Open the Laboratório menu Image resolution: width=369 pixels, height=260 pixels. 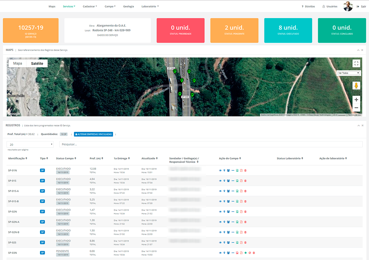(150, 6)
